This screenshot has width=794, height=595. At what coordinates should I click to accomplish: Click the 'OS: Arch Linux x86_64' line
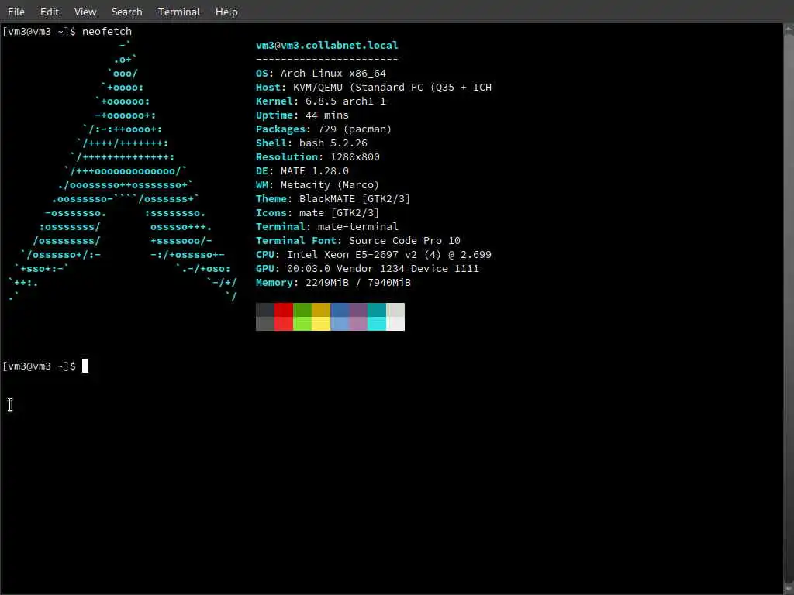[321, 74]
